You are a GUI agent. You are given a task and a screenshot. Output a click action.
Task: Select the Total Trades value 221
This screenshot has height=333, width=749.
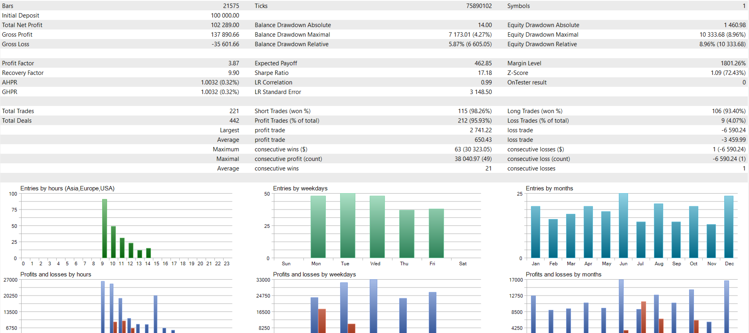point(234,111)
